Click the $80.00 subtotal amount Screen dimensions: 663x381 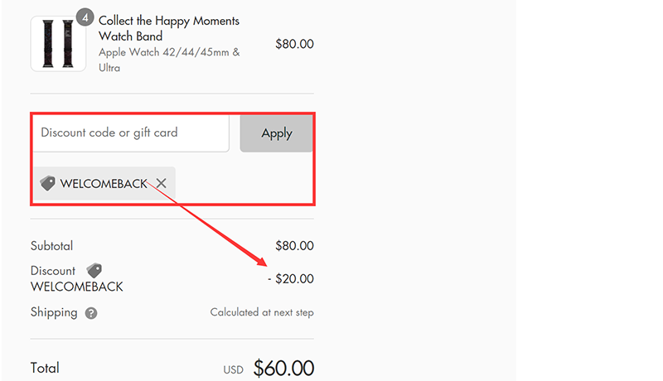coord(294,245)
